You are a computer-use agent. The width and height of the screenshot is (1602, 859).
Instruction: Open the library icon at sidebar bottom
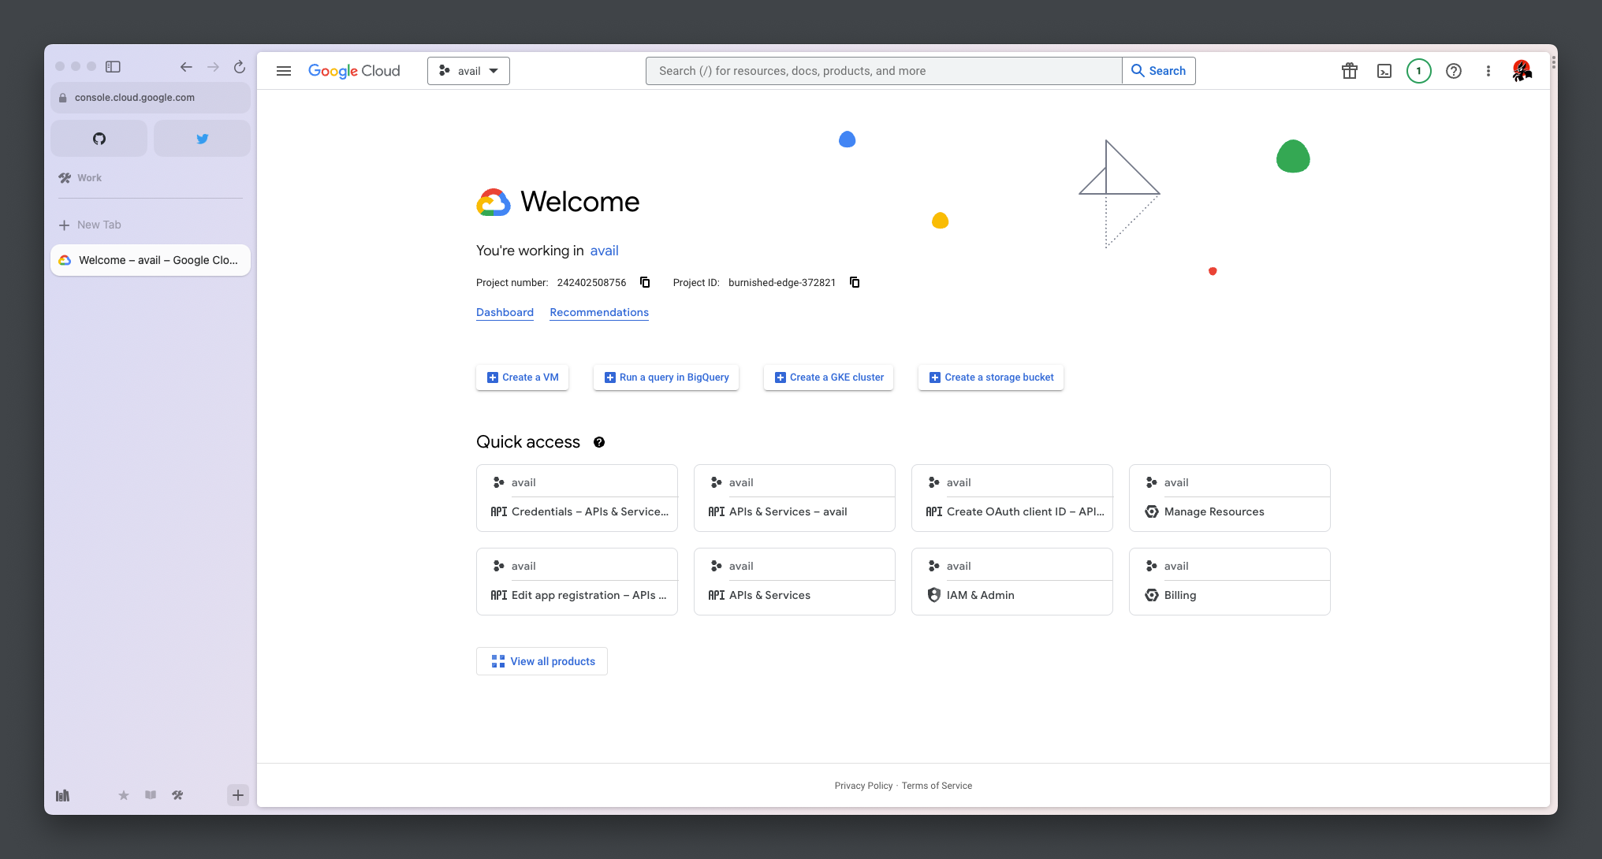[62, 795]
